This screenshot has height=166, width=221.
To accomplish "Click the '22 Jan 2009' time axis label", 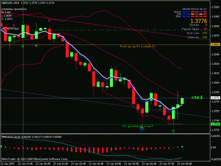I will (x=7, y=164).
